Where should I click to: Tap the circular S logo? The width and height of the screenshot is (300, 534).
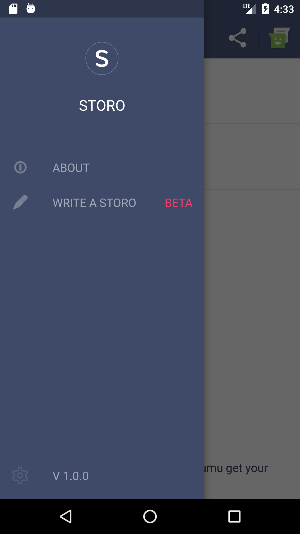[x=102, y=58]
